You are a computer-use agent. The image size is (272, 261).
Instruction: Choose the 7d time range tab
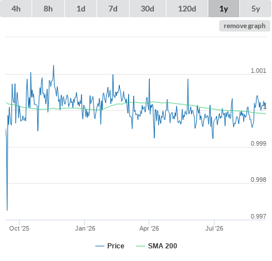(113, 9)
